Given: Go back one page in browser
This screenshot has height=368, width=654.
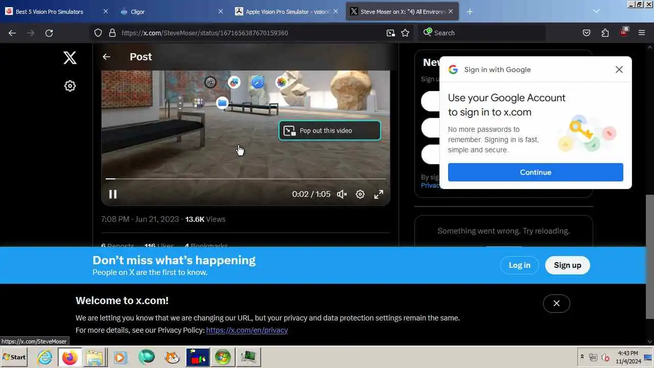Looking at the screenshot, I should (x=12, y=33).
